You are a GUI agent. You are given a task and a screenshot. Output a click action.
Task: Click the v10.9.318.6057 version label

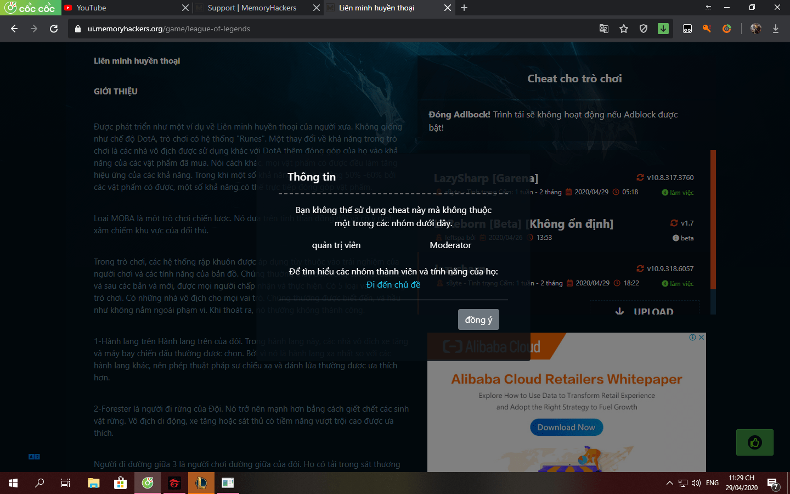(670, 268)
